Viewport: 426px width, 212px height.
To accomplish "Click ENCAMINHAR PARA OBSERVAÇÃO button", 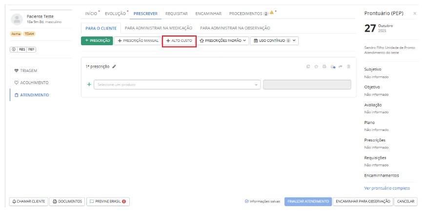I will pyautogui.click(x=363, y=201).
